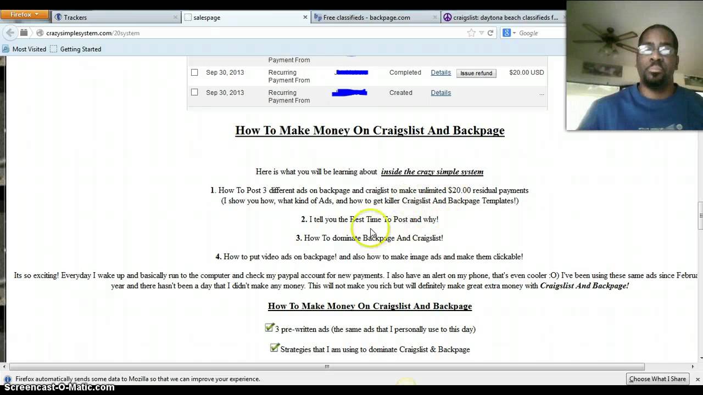Viewport: 703px width, 395px height.
Task: Reload the page with the refresh icon
Action: click(x=490, y=33)
